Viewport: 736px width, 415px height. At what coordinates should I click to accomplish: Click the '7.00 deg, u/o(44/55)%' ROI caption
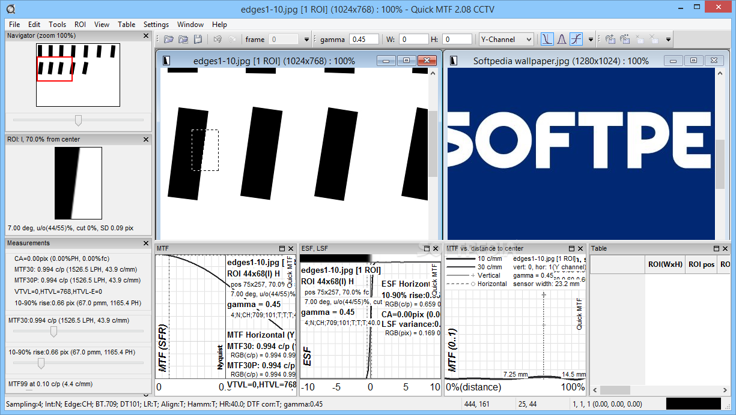coord(70,228)
